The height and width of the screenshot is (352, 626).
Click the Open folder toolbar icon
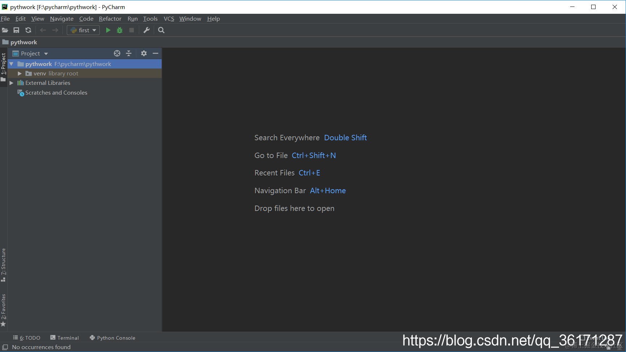(x=5, y=30)
